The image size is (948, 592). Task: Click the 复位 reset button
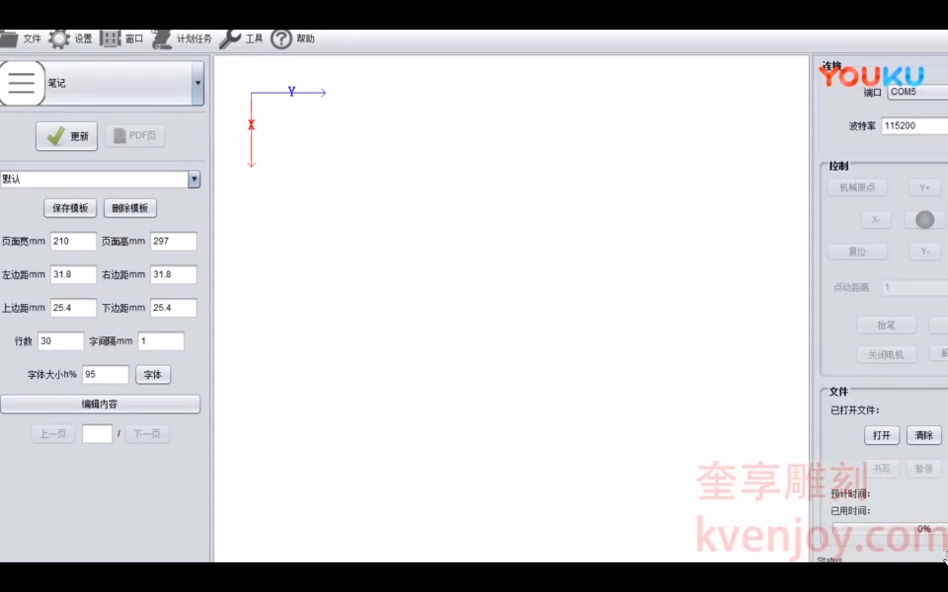click(x=857, y=251)
